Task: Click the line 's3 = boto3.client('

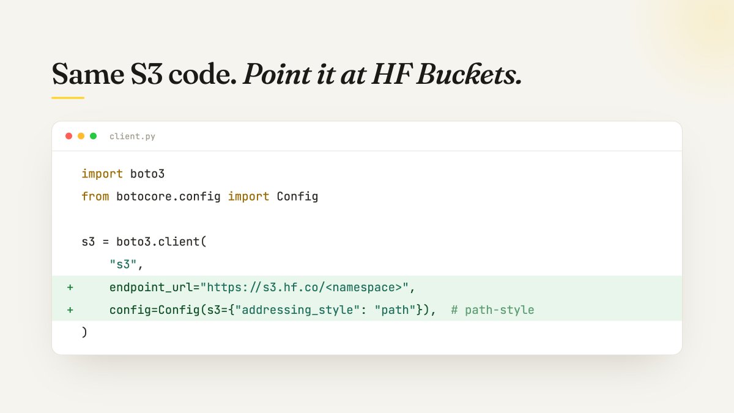Action: pyautogui.click(x=144, y=242)
